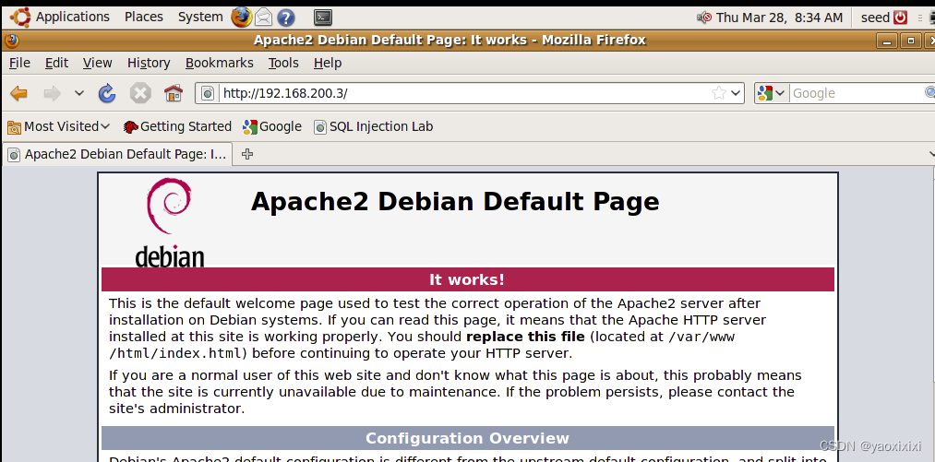Open the View menu
This screenshot has width=935, height=462.
97,63
